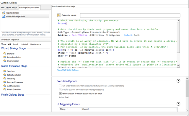Click the properties pane scrollbar up arrow
The width and height of the screenshot is (189, 116).
pyautogui.click(x=187, y=78)
